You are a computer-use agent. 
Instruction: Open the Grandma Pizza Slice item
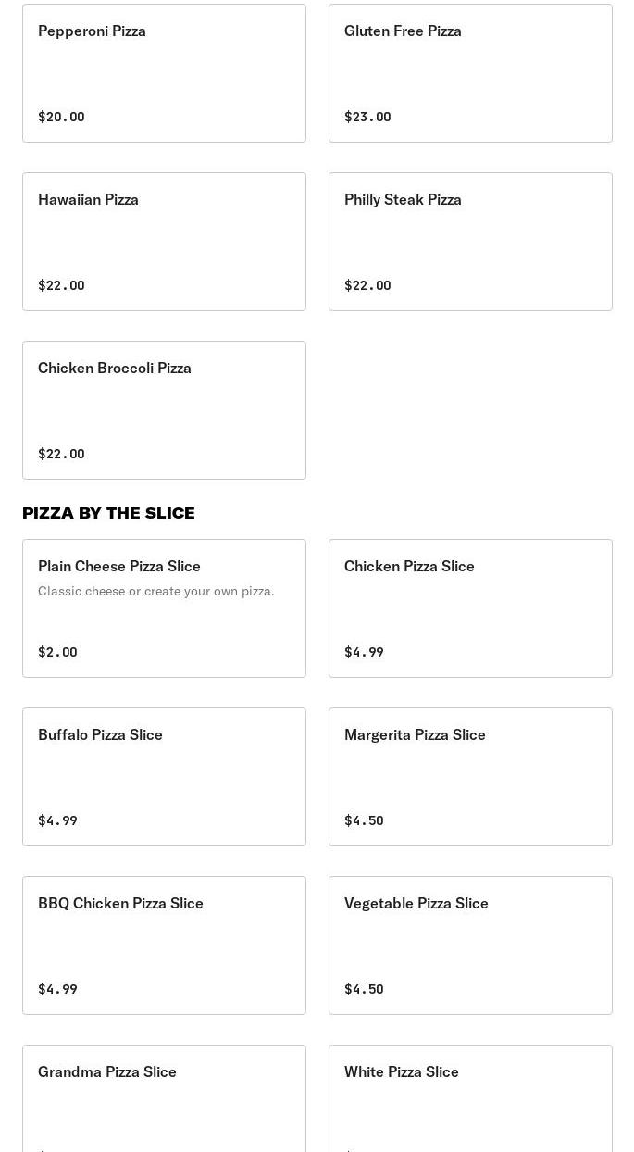coord(164,1102)
